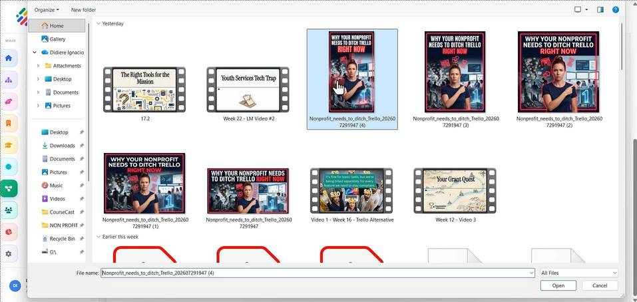This screenshot has height=302, width=637.
Task: Select the green share icon in the app sidebar
Action: (9, 188)
